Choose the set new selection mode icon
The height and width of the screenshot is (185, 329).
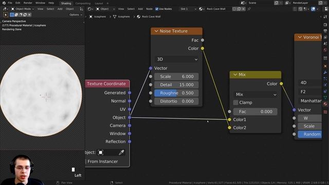coord(12,15)
